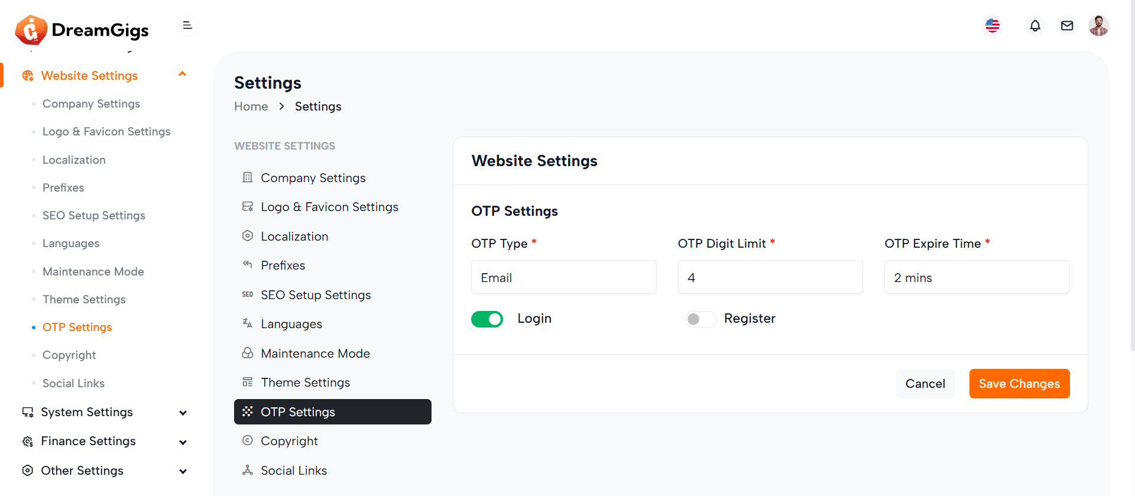Click the notification bell icon
Screen dimensions: 1135x496
coord(1035,26)
